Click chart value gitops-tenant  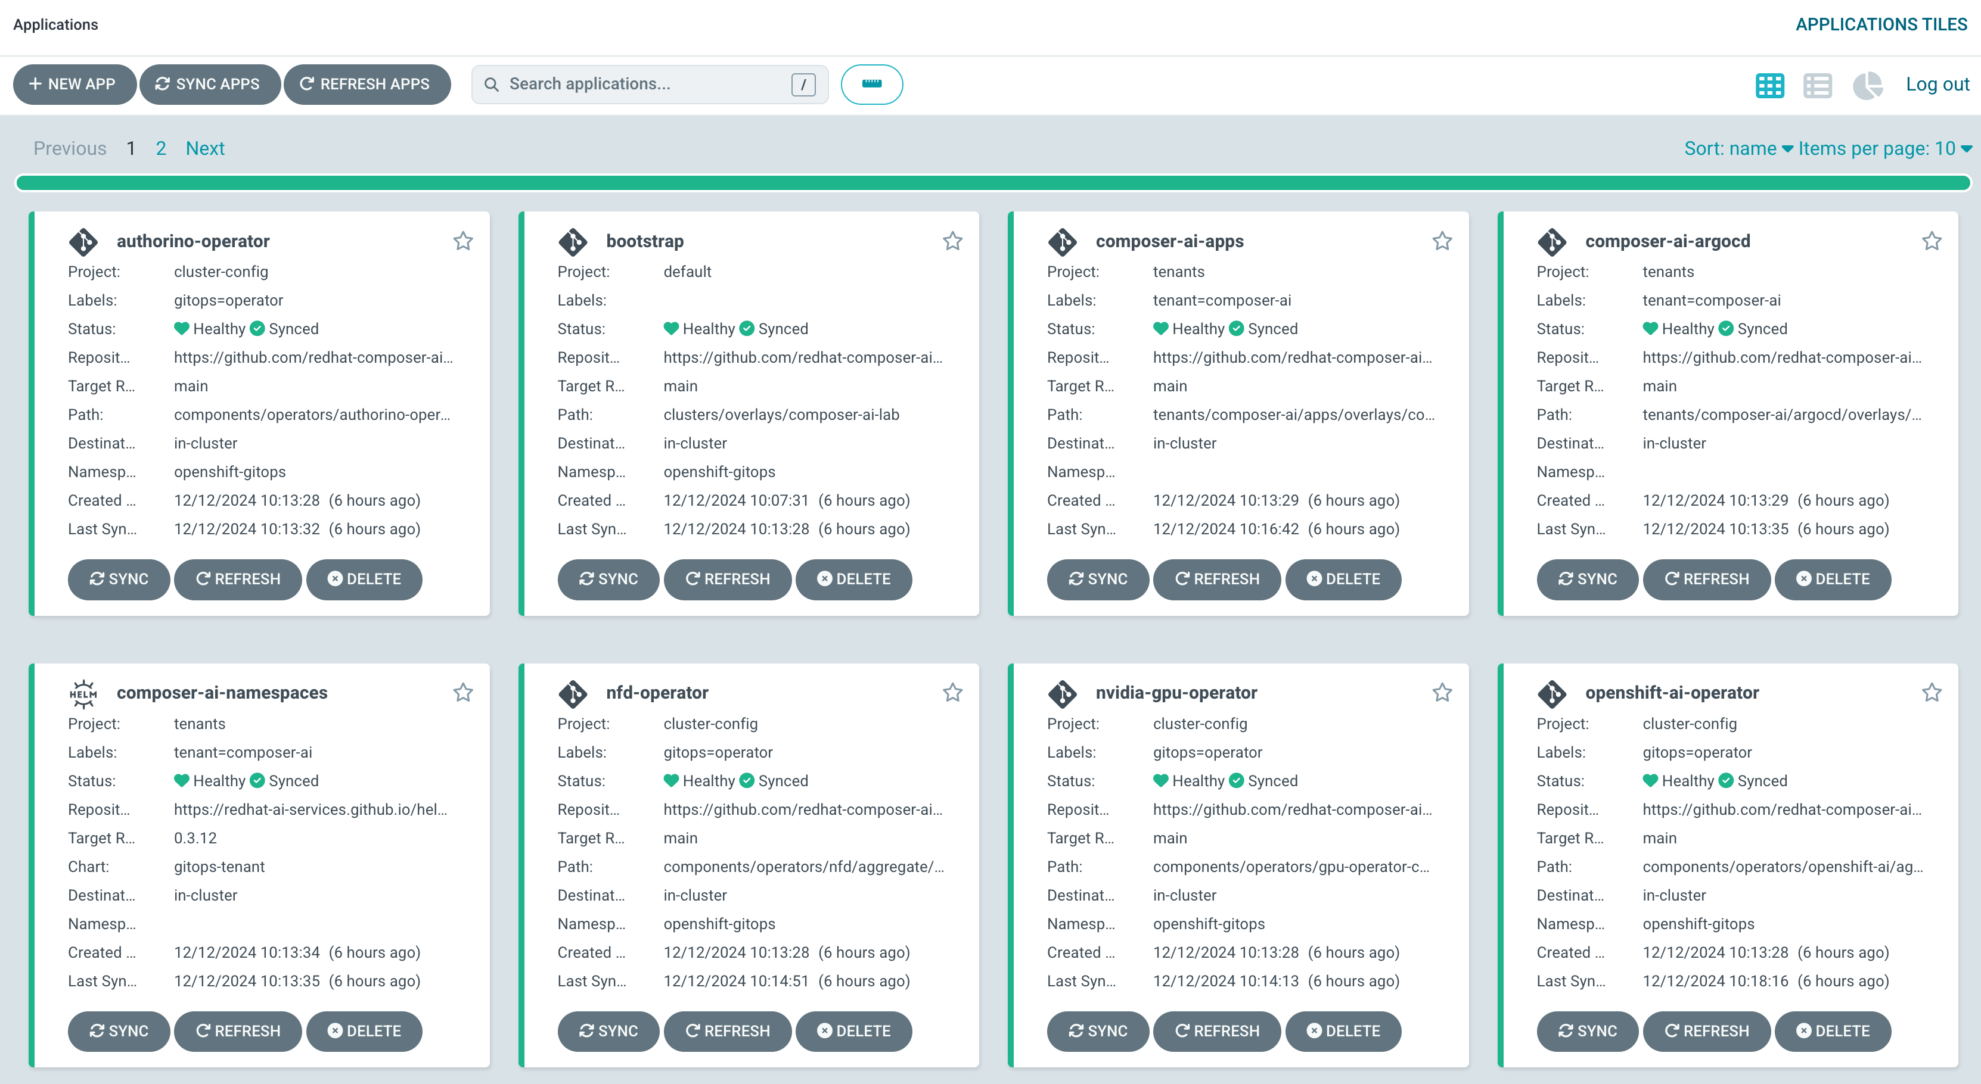(219, 867)
